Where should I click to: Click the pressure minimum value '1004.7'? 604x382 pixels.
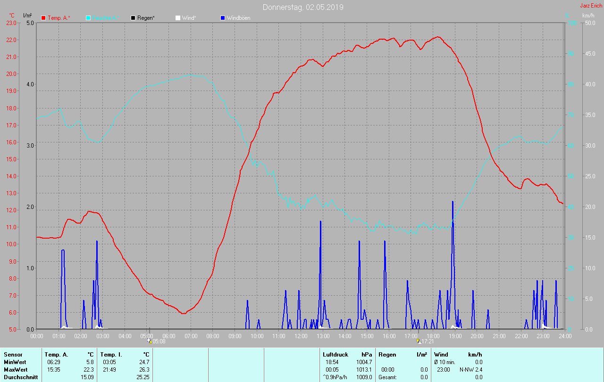coord(364,362)
